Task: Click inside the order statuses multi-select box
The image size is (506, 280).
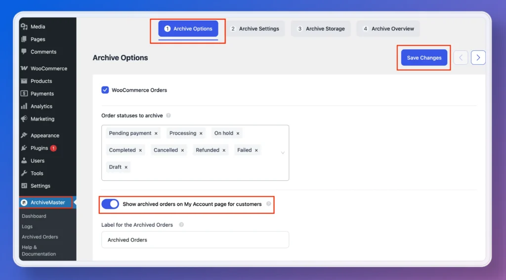Action: point(195,153)
